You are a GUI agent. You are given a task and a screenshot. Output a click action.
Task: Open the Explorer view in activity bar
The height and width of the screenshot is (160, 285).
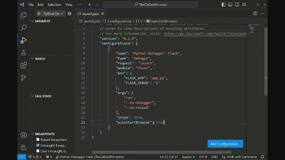[23, 15]
